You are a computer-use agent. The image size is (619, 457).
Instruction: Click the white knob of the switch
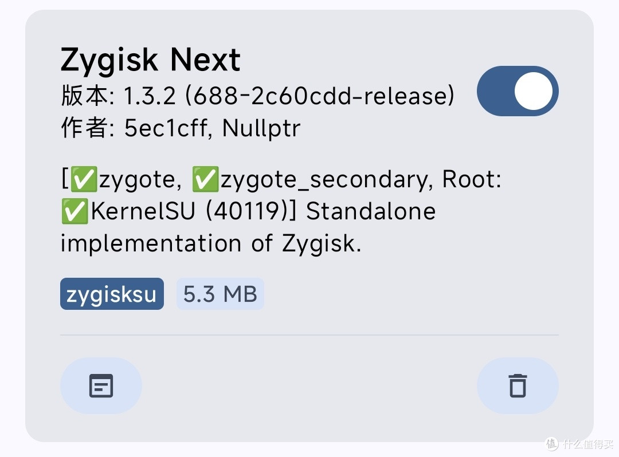pos(534,91)
